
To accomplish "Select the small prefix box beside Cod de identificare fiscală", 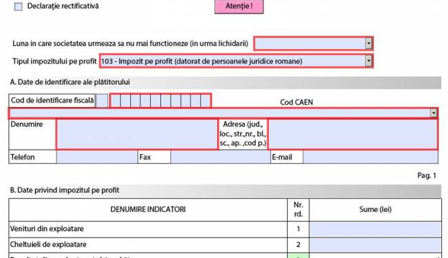I will pos(102,100).
